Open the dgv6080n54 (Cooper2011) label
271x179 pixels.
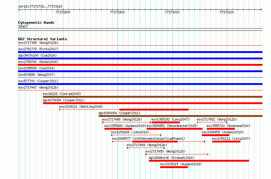(119, 113)
